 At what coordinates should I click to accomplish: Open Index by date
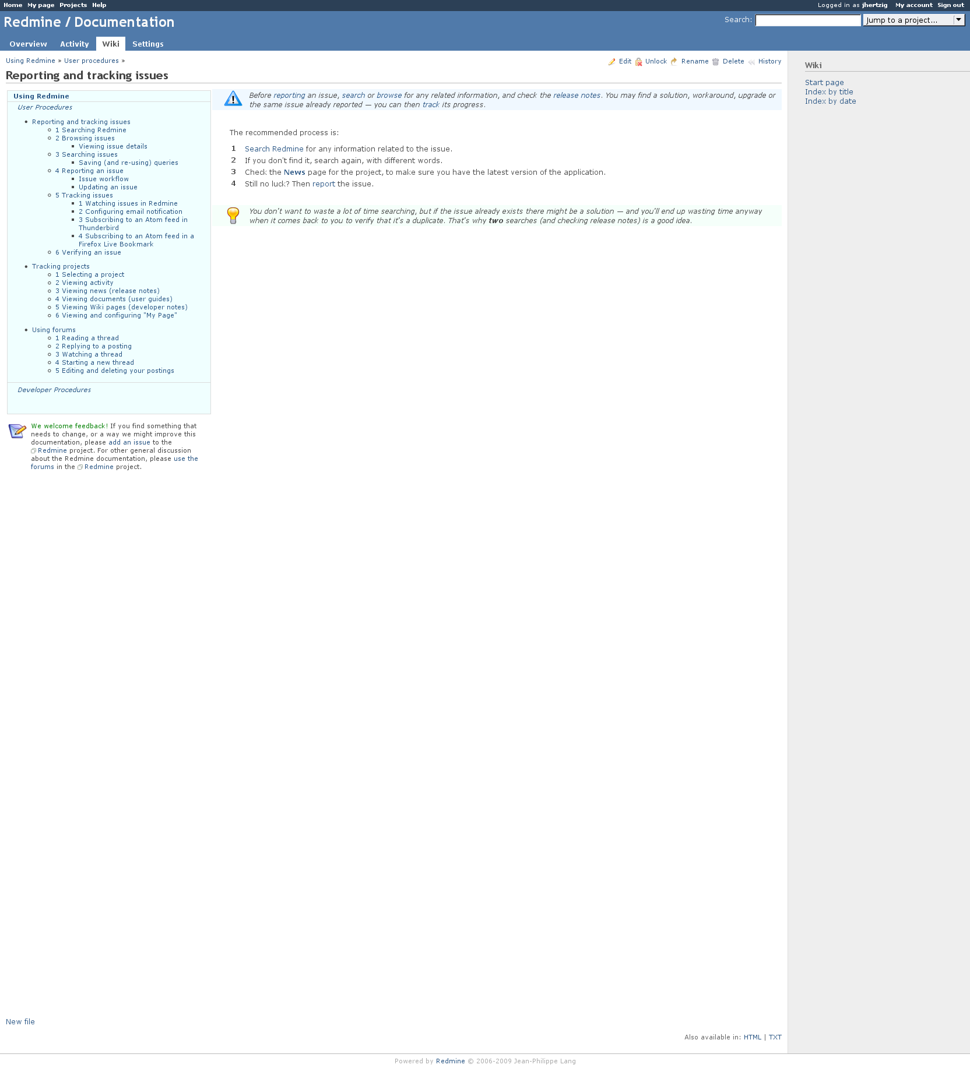click(831, 101)
